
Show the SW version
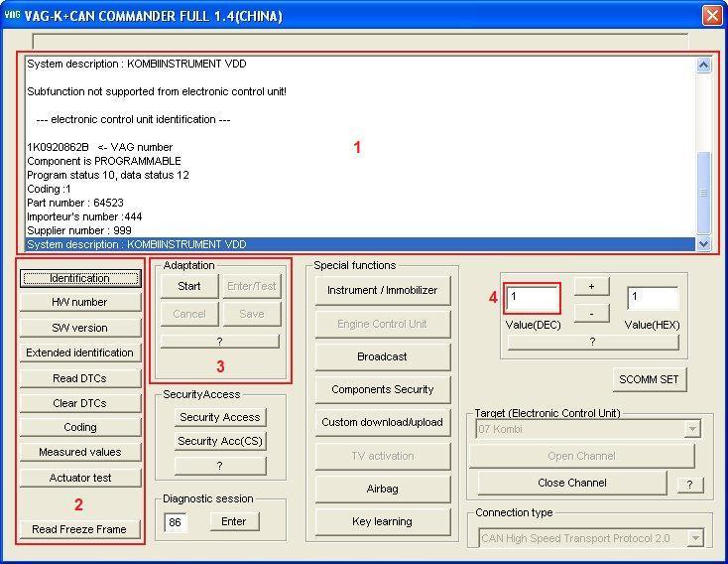pos(80,328)
